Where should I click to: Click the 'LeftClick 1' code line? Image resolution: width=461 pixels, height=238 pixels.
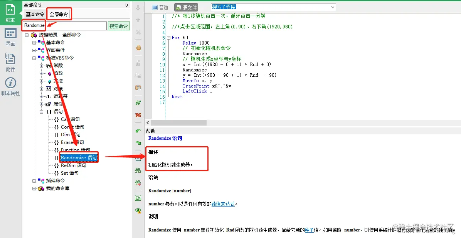197,91
